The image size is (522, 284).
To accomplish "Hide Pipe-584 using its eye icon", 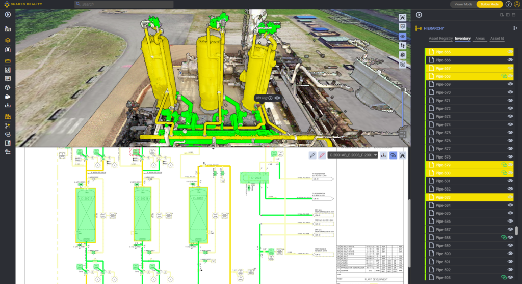I will click(x=510, y=205).
